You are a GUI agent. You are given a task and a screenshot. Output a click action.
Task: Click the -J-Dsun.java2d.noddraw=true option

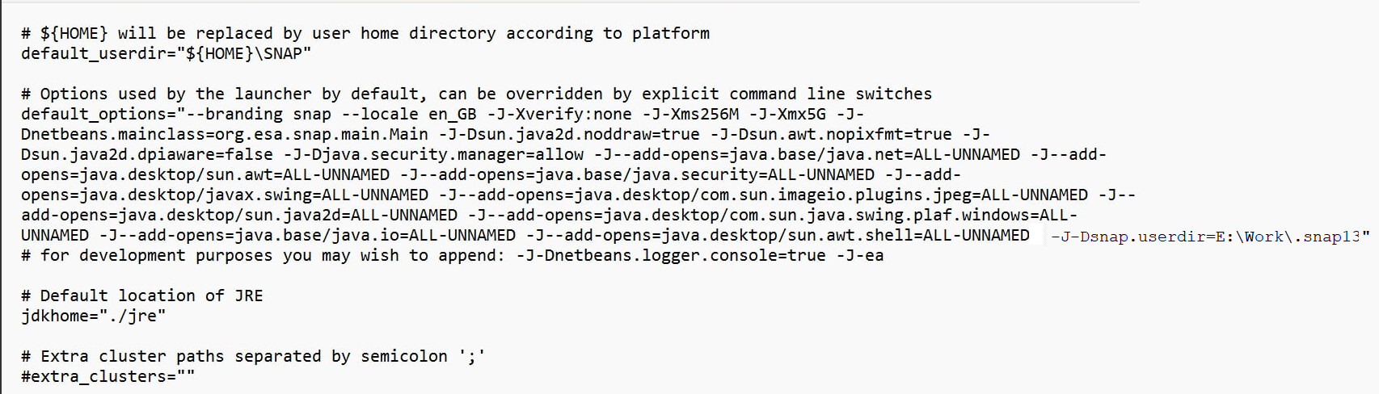point(569,134)
